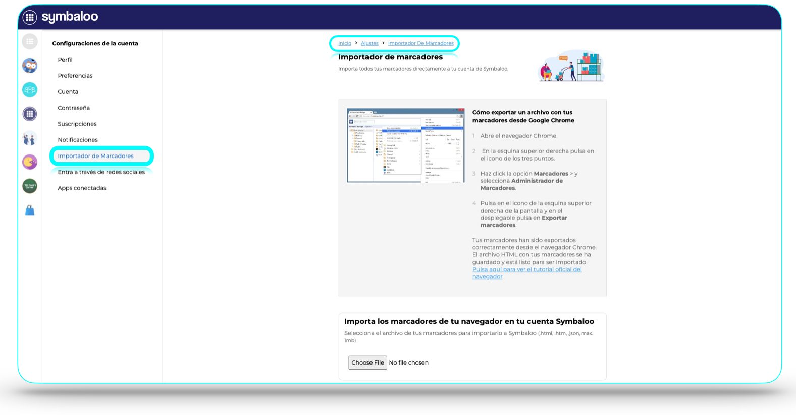Click the step mentioning 'Administrador de Marcadores'
796x415 pixels.
coord(529,181)
